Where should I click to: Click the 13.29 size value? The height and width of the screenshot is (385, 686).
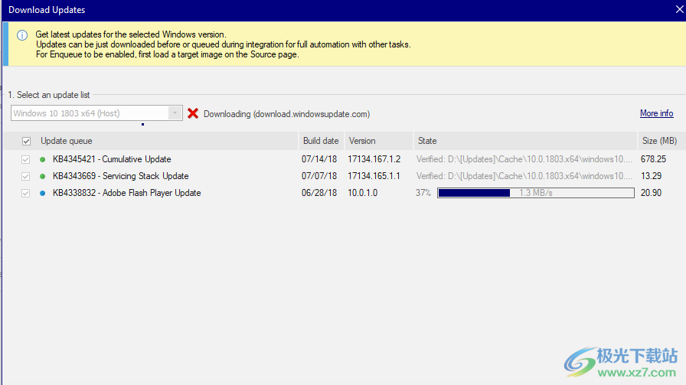(651, 176)
